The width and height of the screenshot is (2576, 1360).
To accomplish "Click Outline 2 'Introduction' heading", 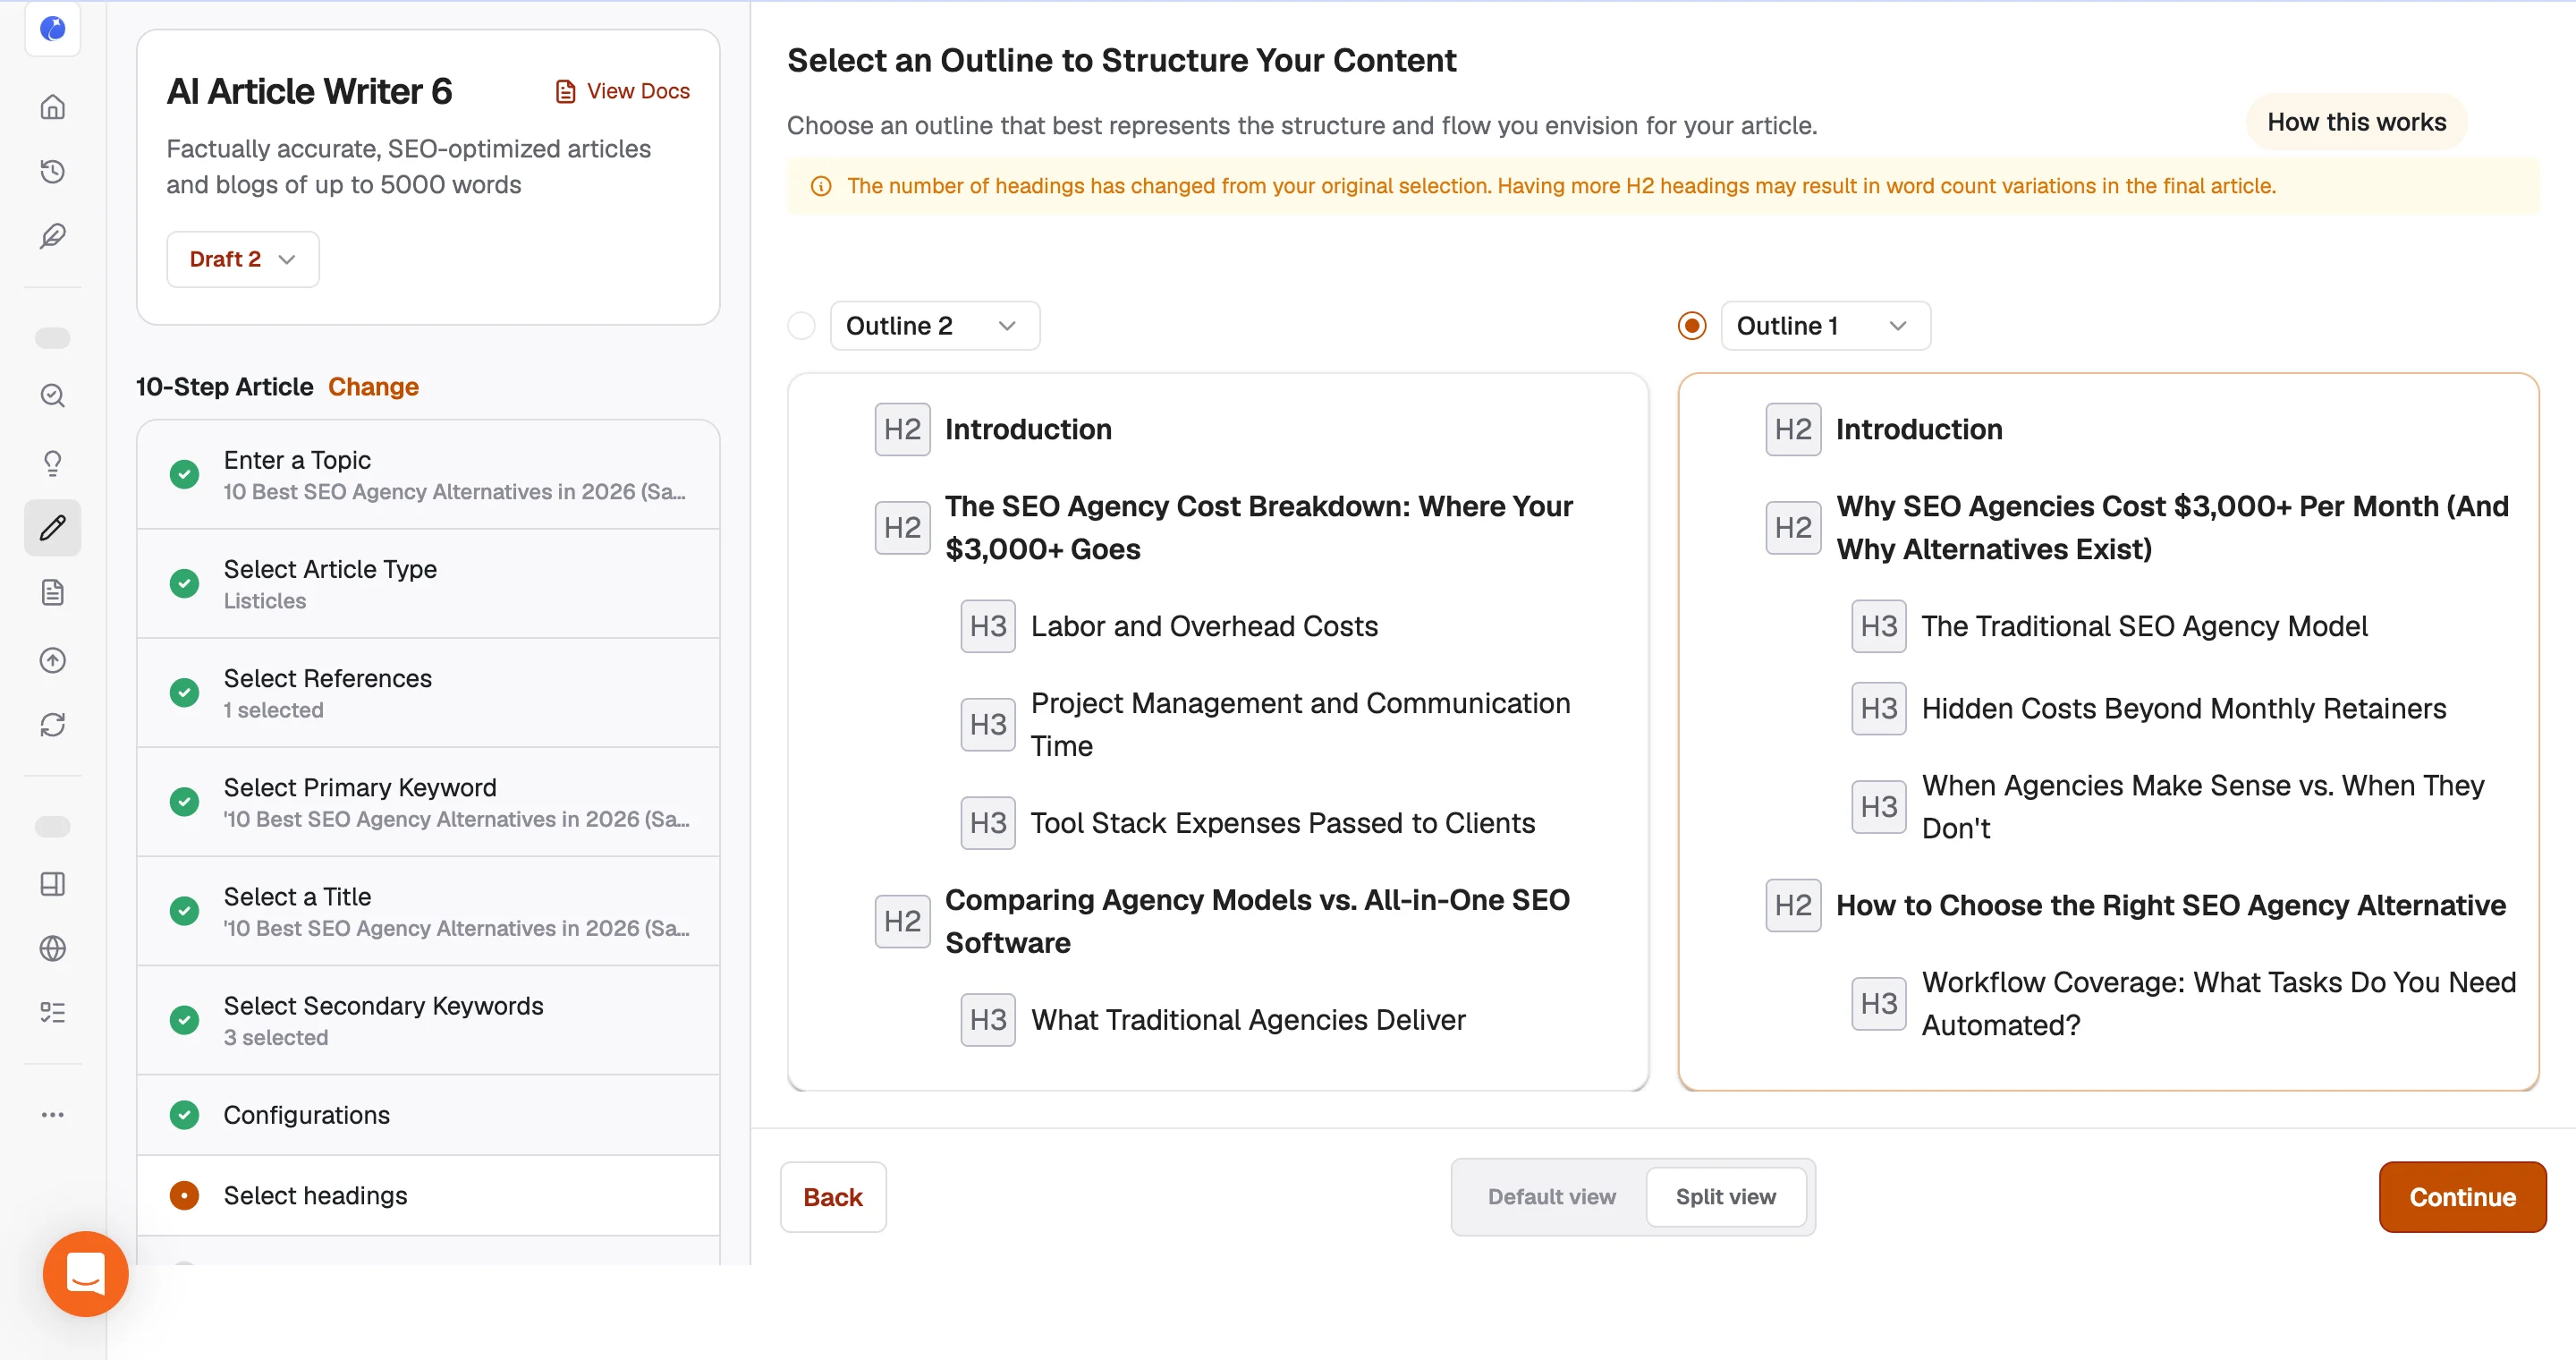I will pyautogui.click(x=1028, y=430).
